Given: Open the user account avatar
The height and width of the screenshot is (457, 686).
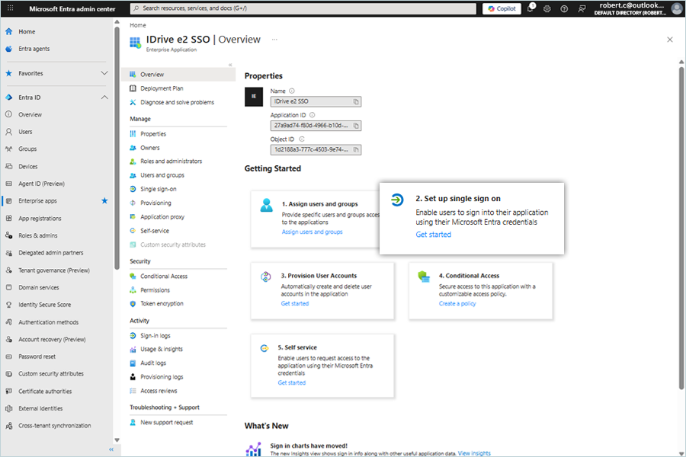Looking at the screenshot, I should click(x=677, y=8).
